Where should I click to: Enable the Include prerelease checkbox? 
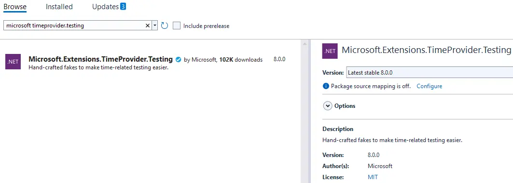coord(177,26)
